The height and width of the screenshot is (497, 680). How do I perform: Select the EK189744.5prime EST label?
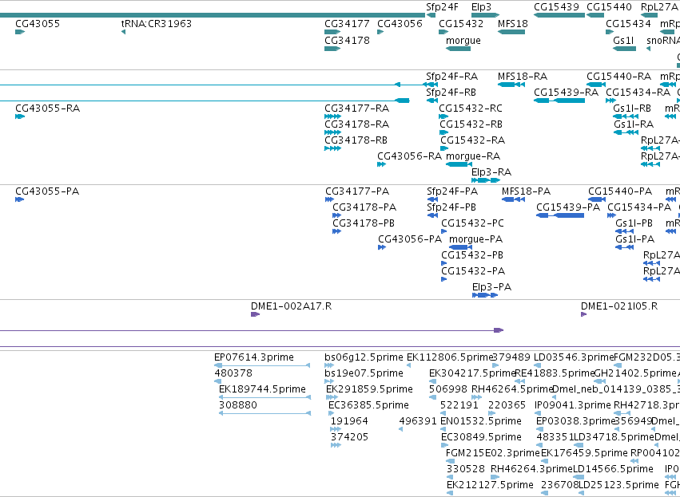[x=262, y=389]
